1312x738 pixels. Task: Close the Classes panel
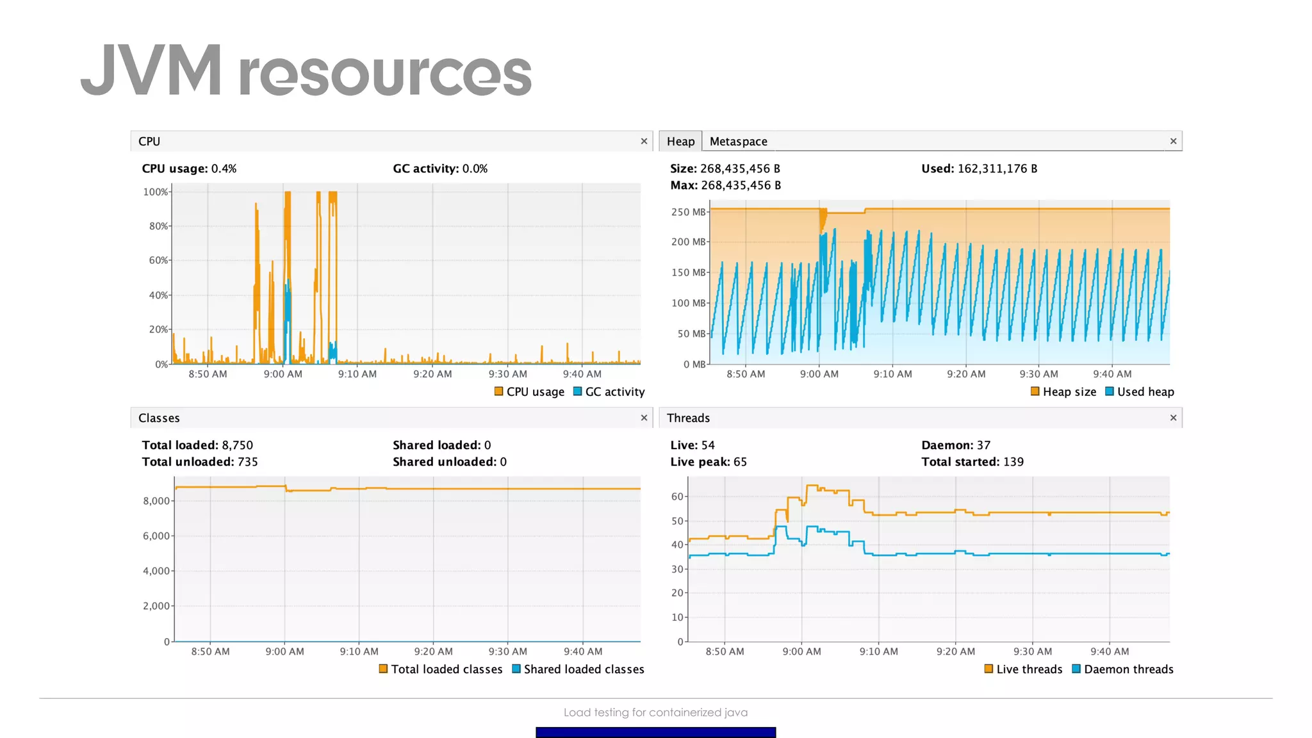pos(644,418)
